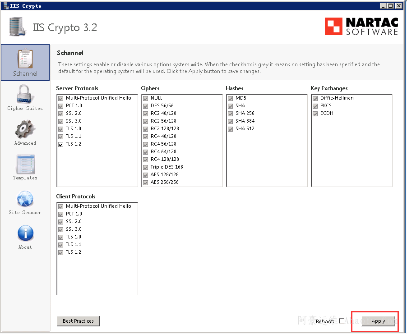Click the Nartac Software logo

pyautogui.click(x=361, y=26)
